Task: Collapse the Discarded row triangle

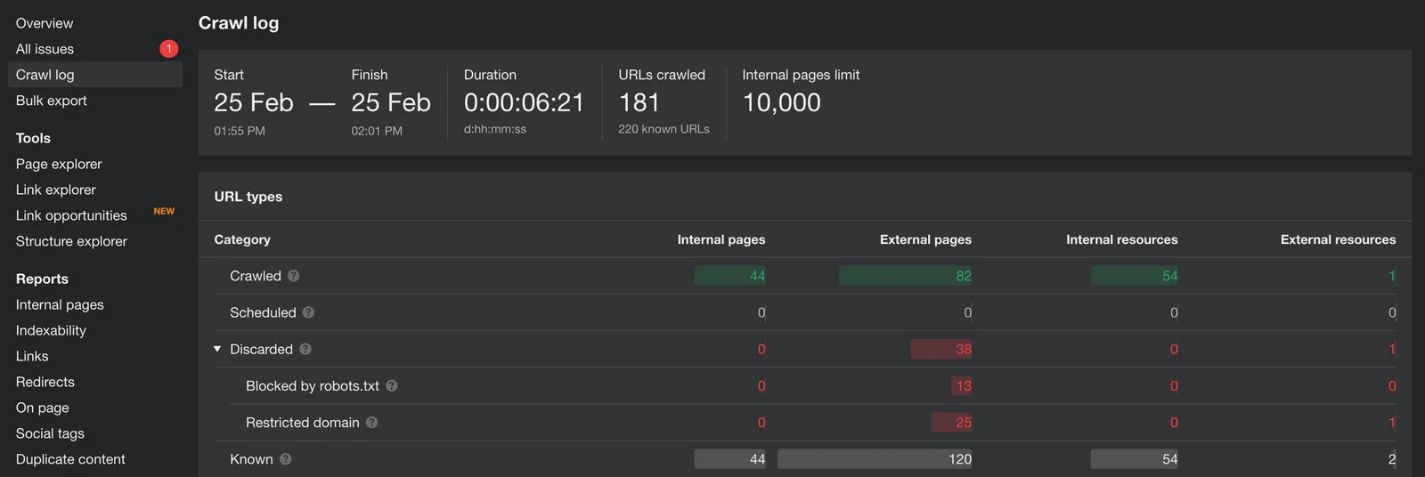Action: (x=217, y=349)
